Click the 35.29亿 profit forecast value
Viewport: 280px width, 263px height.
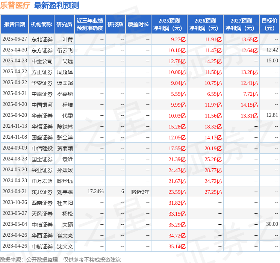[177, 224]
